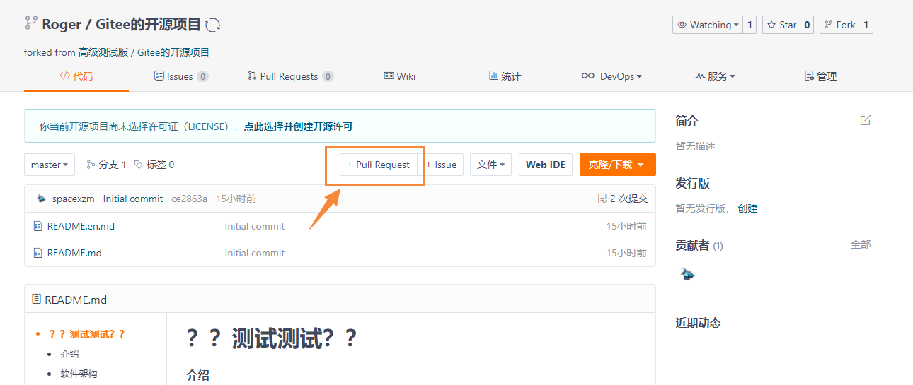Click commit hash ce2863a

point(189,199)
